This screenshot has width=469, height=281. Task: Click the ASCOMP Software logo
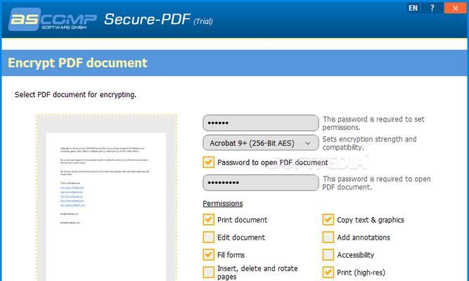coord(53,20)
